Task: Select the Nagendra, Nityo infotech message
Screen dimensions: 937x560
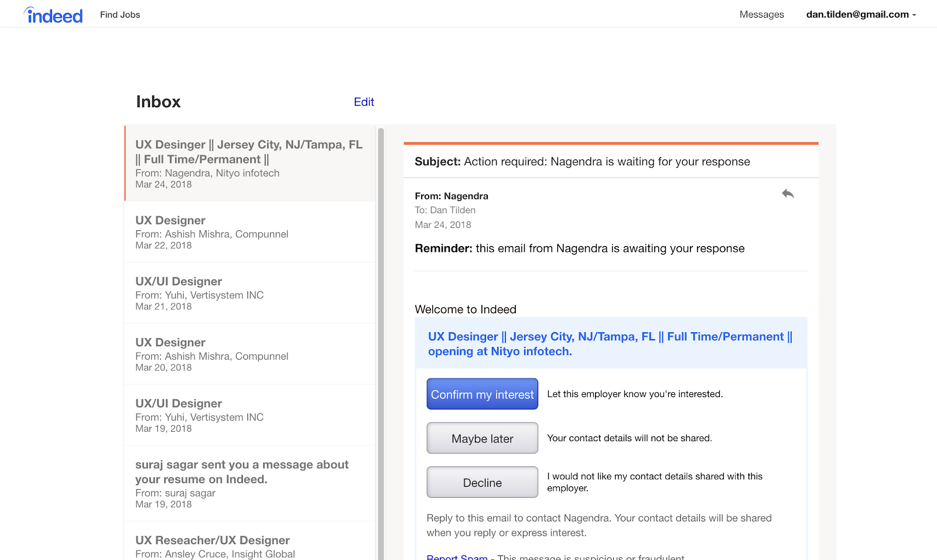Action: [249, 163]
